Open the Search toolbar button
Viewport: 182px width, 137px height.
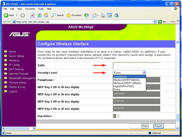[x=58, y=15]
